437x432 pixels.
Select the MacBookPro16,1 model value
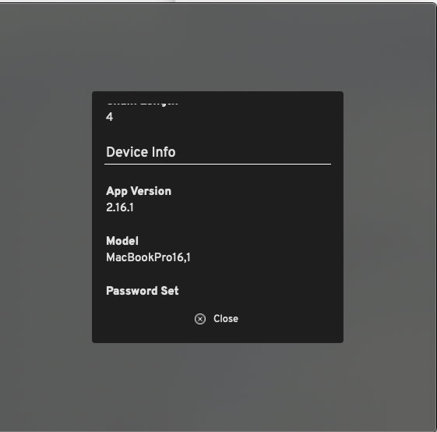148,257
